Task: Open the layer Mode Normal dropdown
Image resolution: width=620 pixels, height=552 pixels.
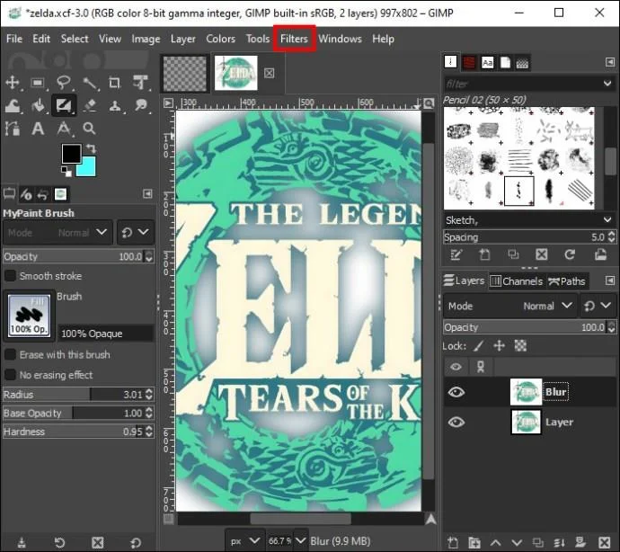Action: coord(510,306)
